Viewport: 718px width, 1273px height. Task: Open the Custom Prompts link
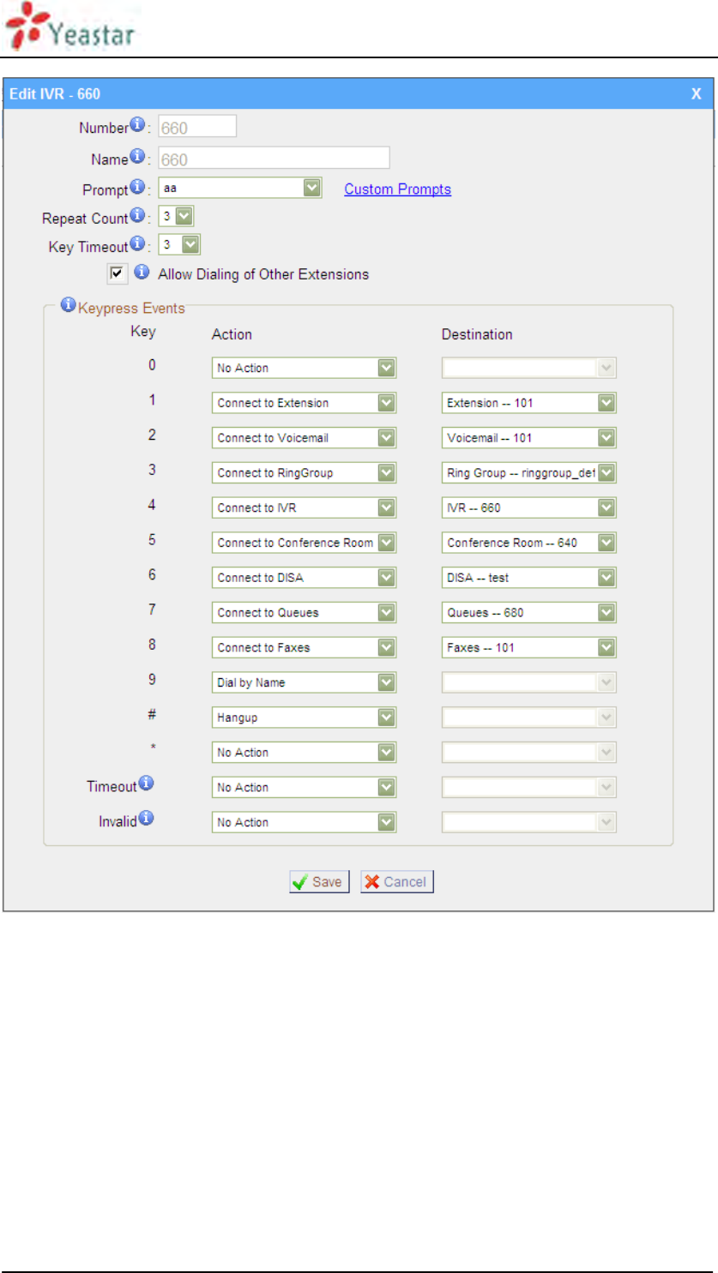(x=397, y=189)
